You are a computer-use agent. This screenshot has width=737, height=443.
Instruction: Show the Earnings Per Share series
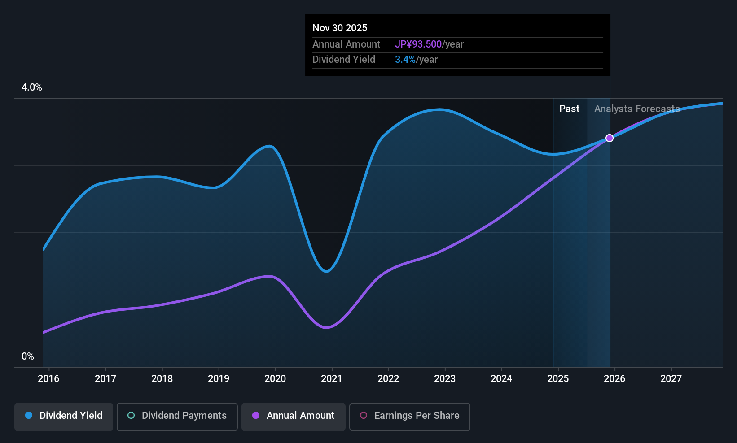coord(409,417)
